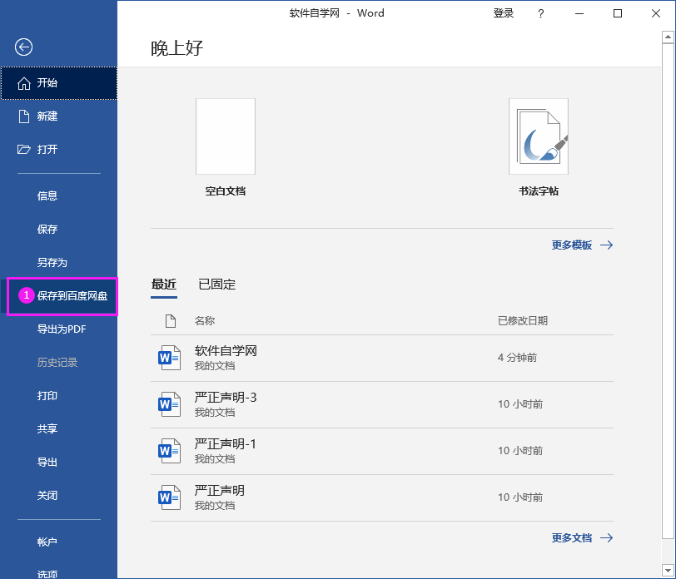Click 打开 to browse for documents

coord(47,149)
